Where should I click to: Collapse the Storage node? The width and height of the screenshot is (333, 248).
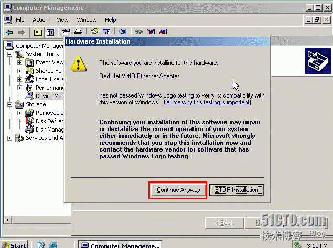9,104
